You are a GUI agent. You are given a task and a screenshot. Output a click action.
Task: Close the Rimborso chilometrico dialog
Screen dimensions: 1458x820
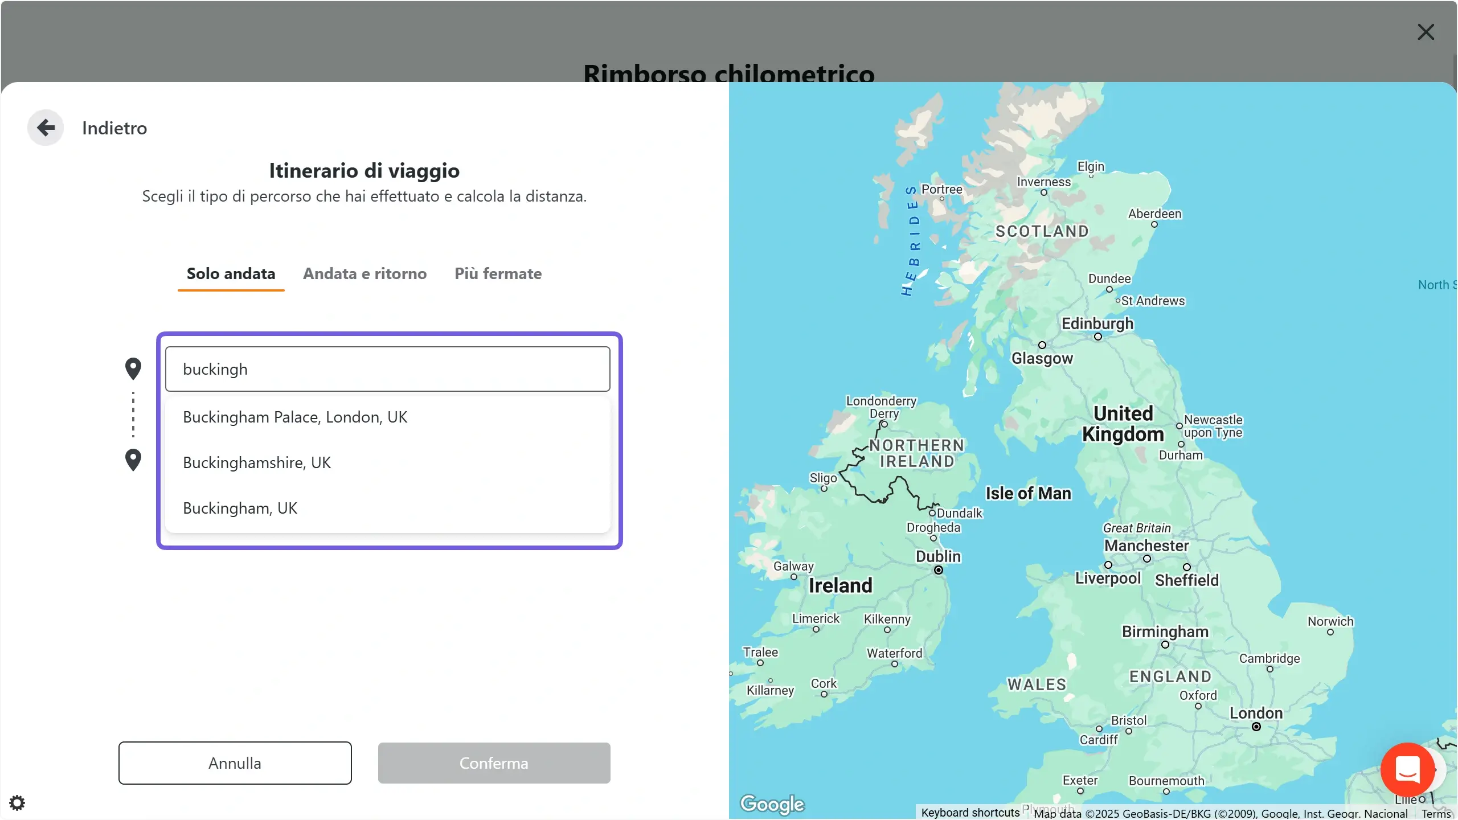[x=1426, y=32]
